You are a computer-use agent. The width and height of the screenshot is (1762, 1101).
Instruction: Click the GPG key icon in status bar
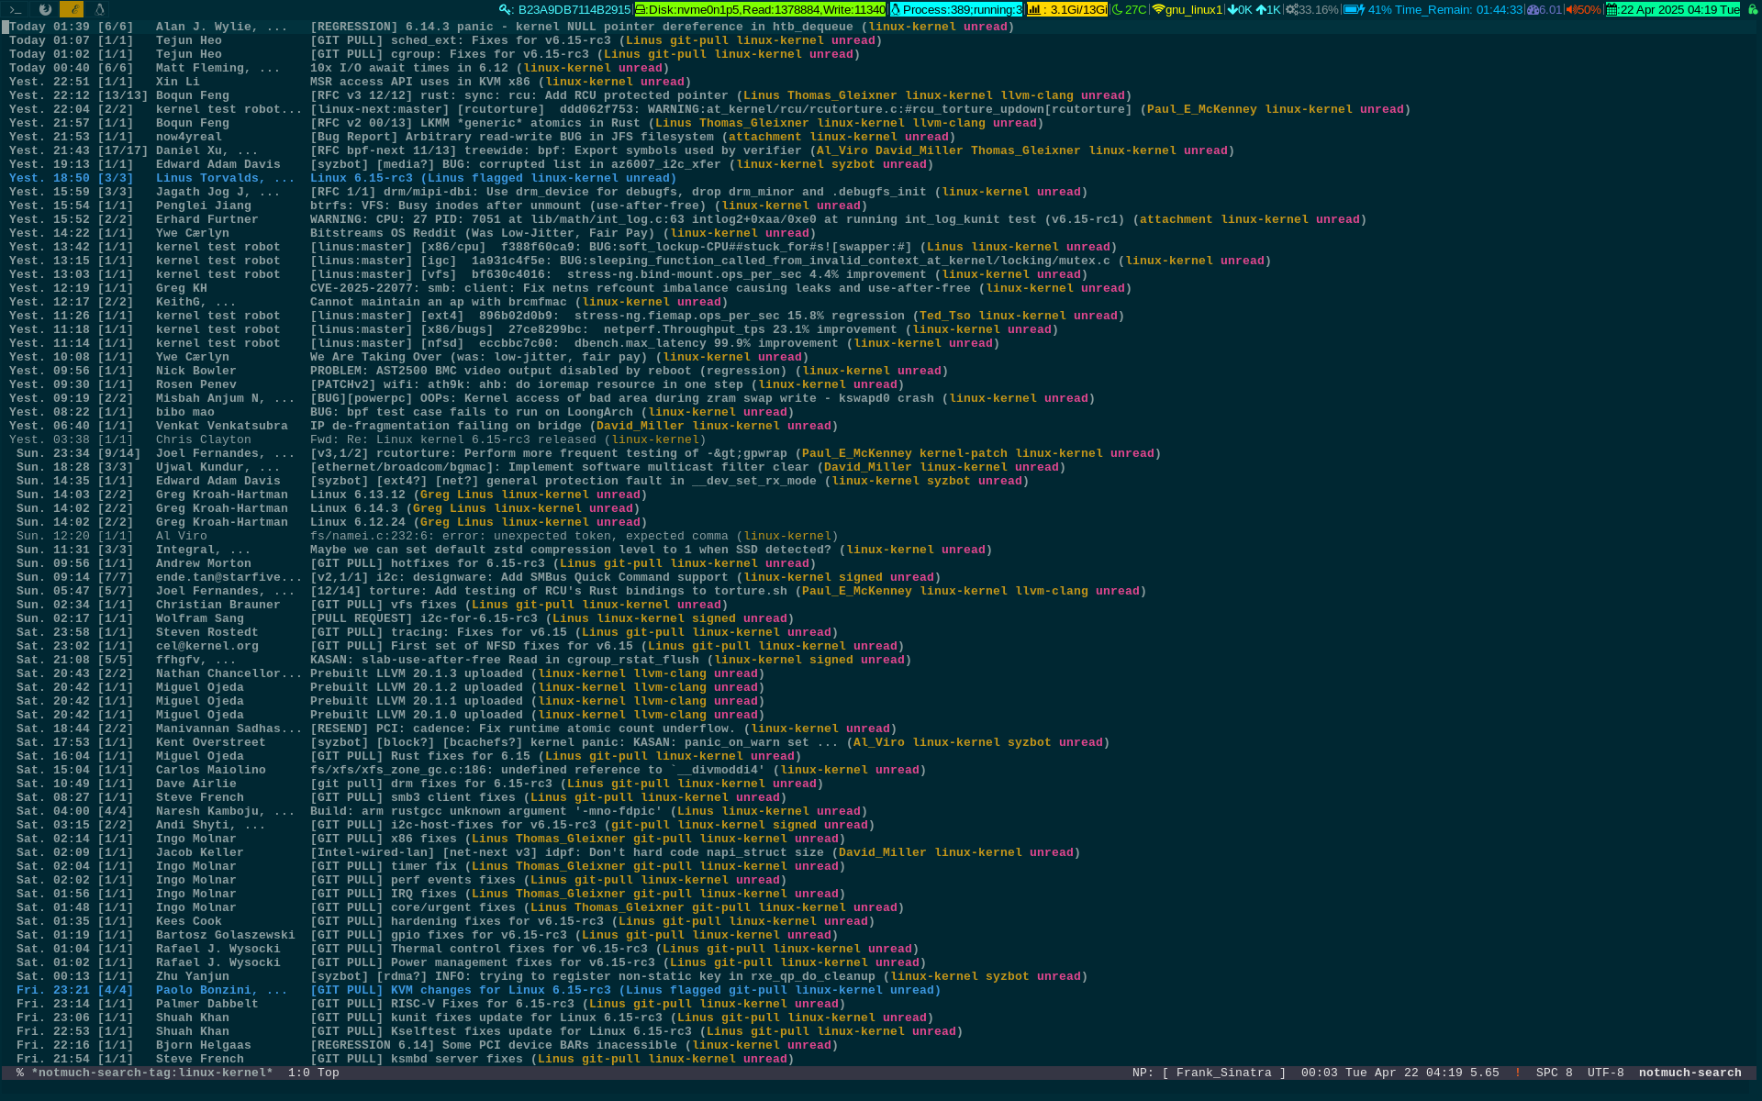click(506, 10)
